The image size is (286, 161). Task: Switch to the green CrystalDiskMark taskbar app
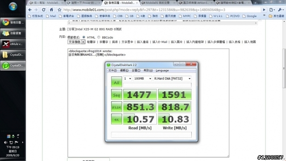tap(13, 66)
